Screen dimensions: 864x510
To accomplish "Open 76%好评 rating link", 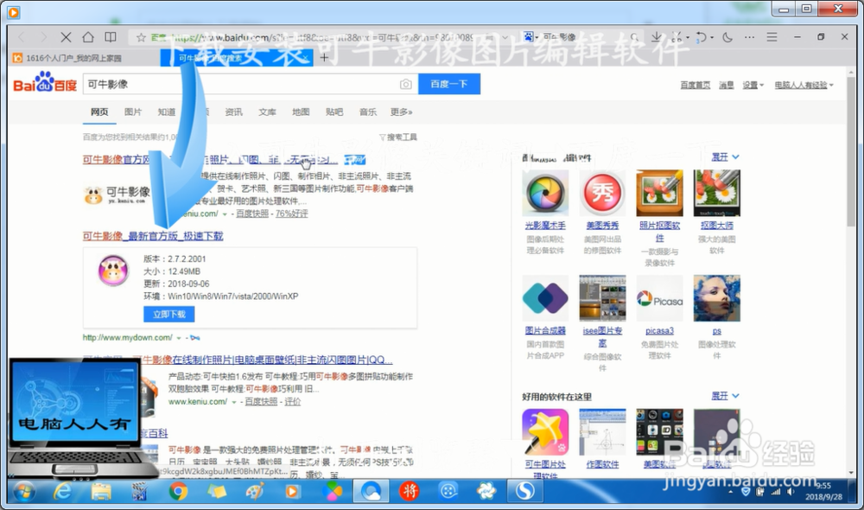I will point(291,214).
